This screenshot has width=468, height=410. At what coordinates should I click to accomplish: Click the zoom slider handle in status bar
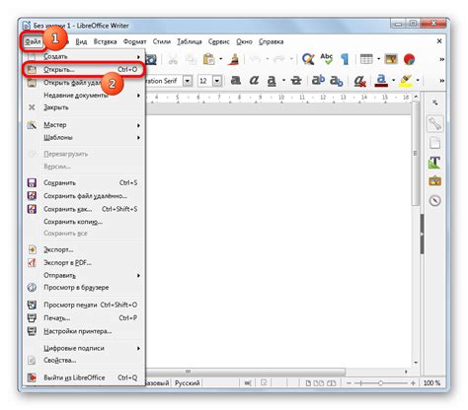tap(380, 383)
